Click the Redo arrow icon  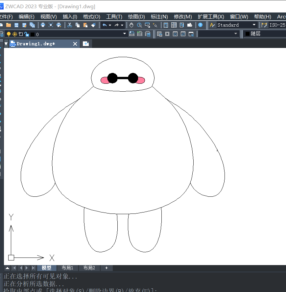pos(117,25)
